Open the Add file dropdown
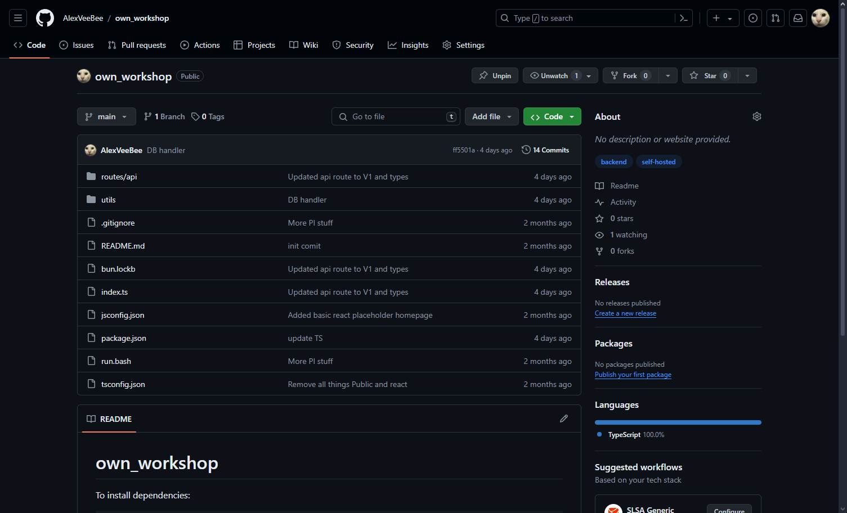This screenshot has width=847, height=513. pyautogui.click(x=492, y=116)
